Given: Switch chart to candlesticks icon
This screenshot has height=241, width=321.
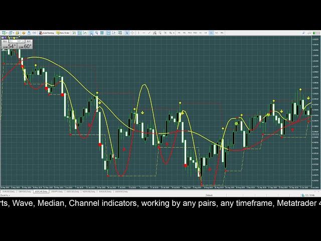Looking at the screenshot, I should coord(80,33).
